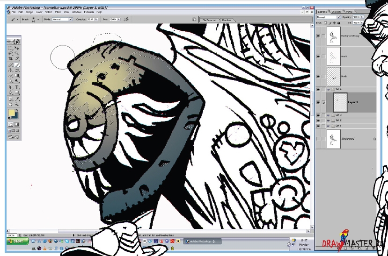The width and height of the screenshot is (388, 256).
Task: Select the Move tool
Action: (x=17, y=48)
